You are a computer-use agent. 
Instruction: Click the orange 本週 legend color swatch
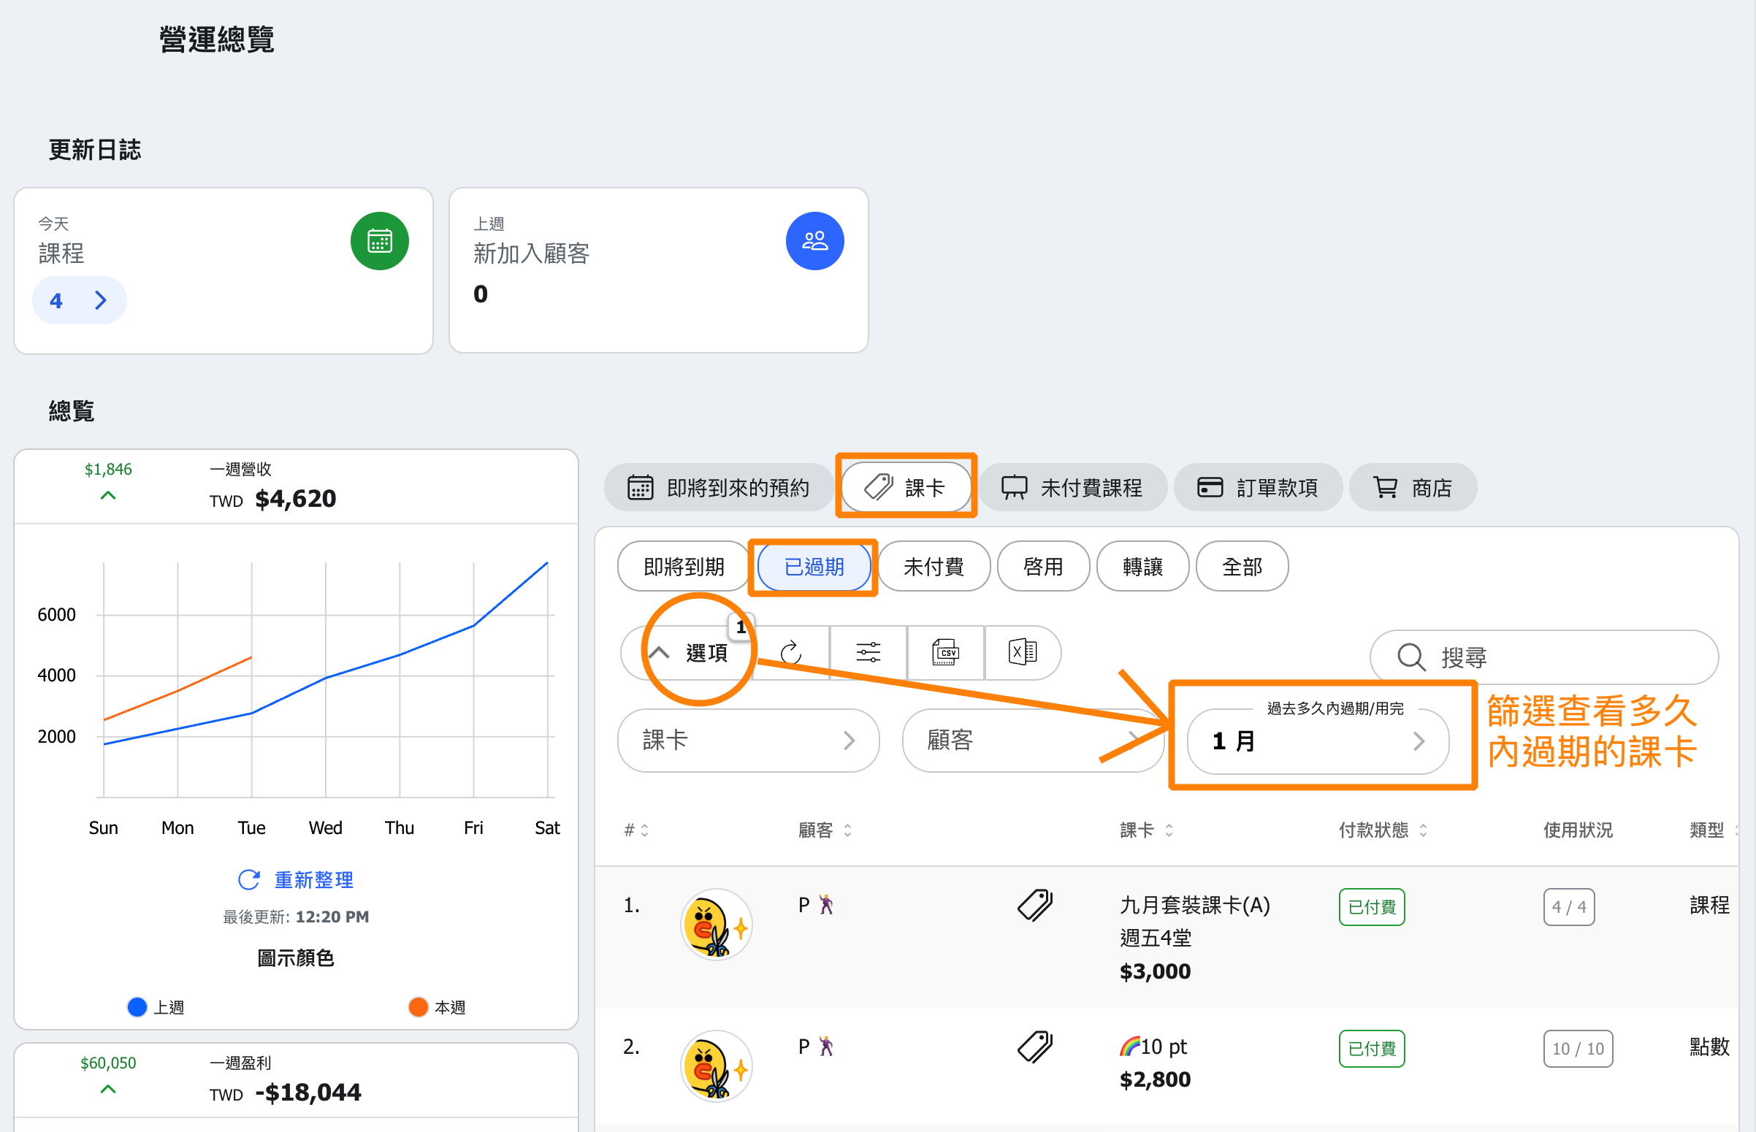pos(419,1007)
